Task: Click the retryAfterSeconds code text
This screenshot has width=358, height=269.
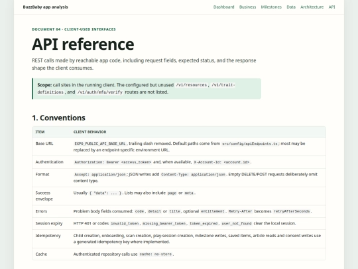Action: [x=292, y=211]
